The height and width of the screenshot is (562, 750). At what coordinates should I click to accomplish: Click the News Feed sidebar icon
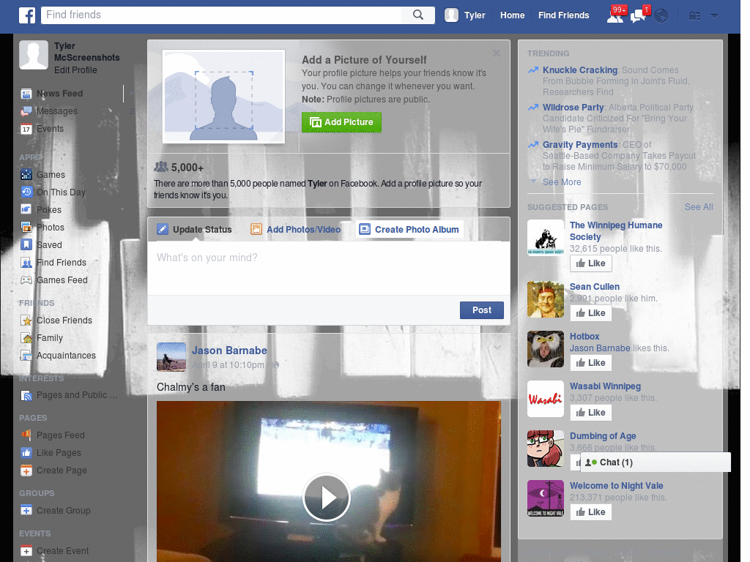26,94
